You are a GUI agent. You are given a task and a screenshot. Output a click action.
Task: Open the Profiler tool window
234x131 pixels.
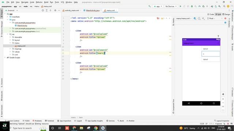131,121
